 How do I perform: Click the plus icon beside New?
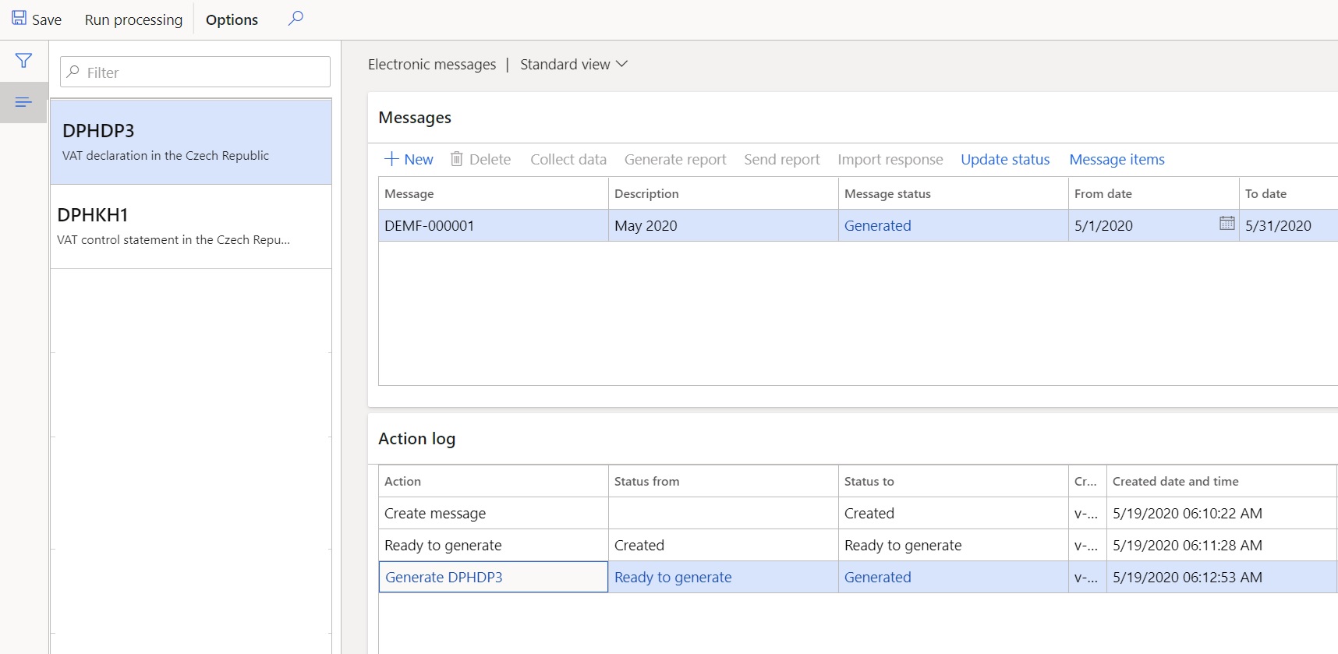(391, 159)
